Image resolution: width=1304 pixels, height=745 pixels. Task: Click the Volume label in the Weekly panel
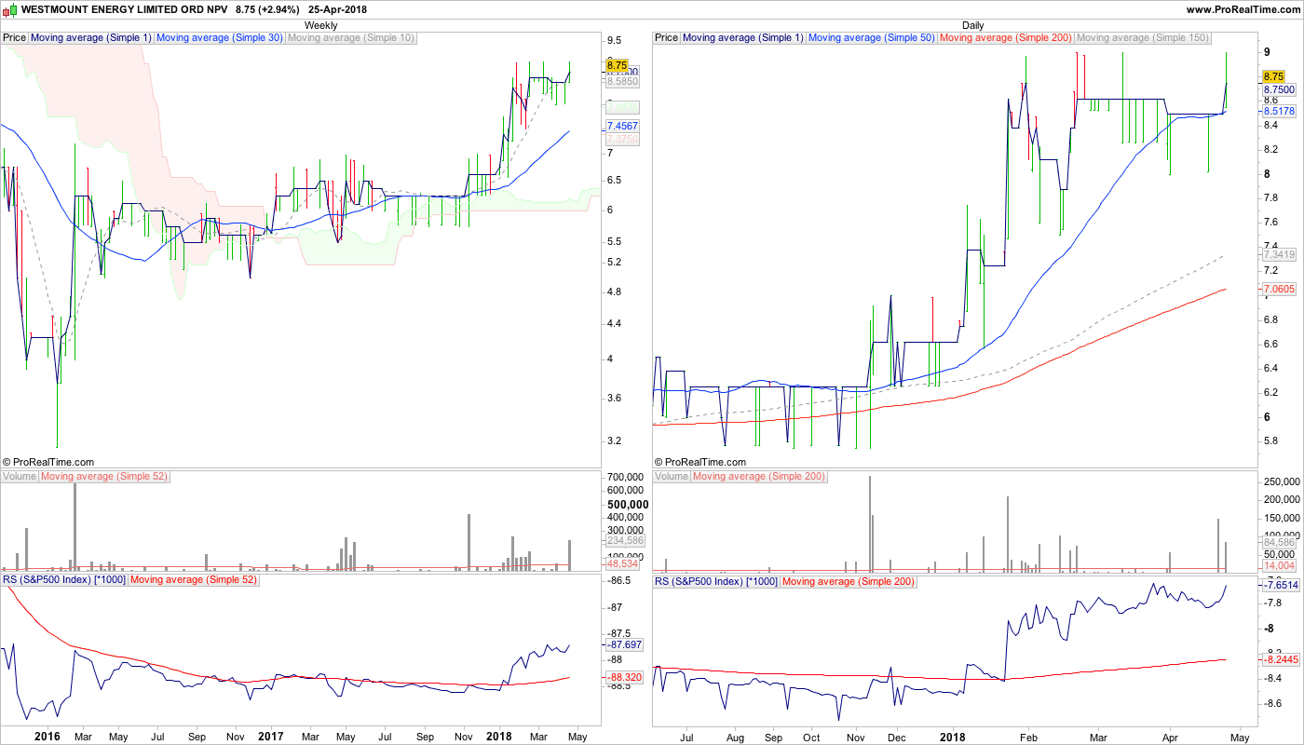coord(20,477)
